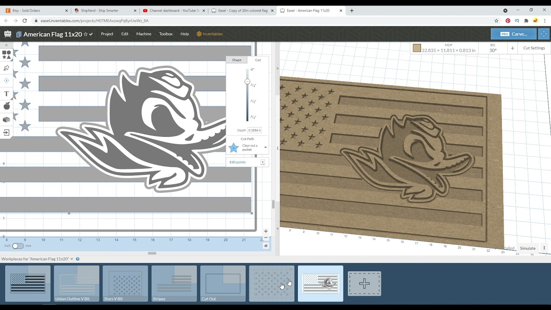Select the Cut Out workpiece
This screenshot has width=551, height=310.
[223, 283]
